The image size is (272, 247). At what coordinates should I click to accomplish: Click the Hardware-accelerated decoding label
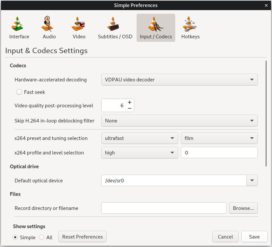coord(51,79)
